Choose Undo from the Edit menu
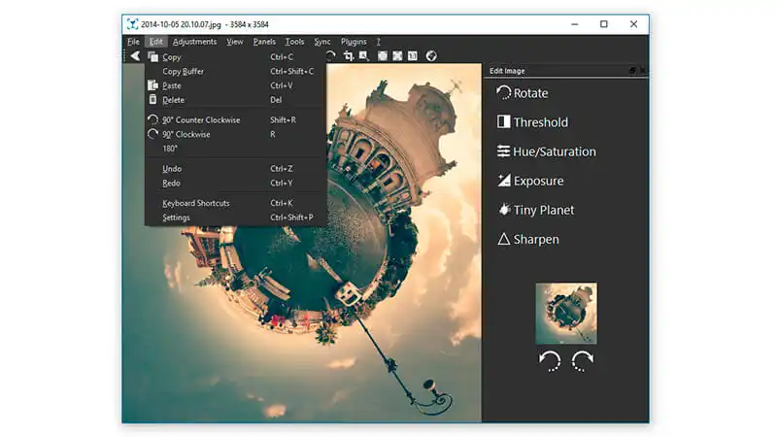This screenshot has height=437, width=777. (x=235, y=168)
